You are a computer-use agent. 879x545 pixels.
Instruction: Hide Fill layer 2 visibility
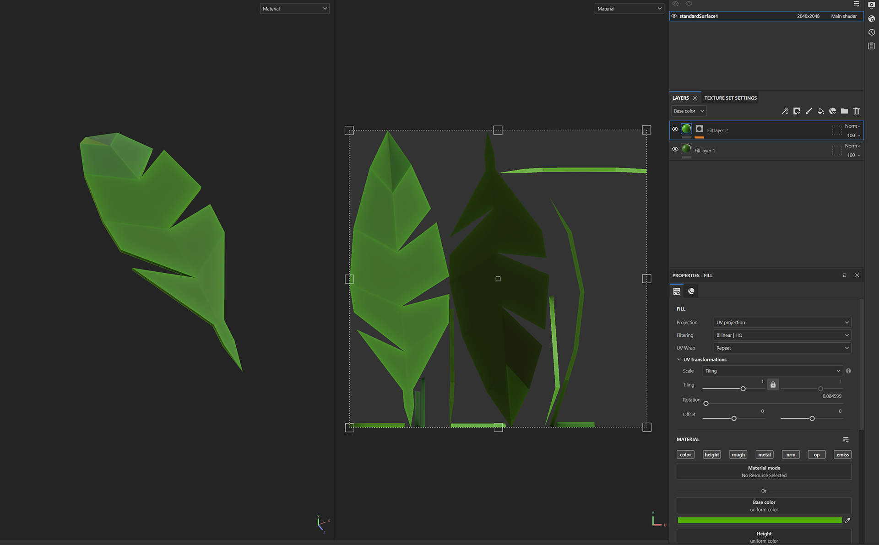[x=675, y=130]
